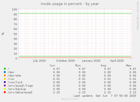
Task: Click the 'Last update' timestamp text
Action: 105,96
